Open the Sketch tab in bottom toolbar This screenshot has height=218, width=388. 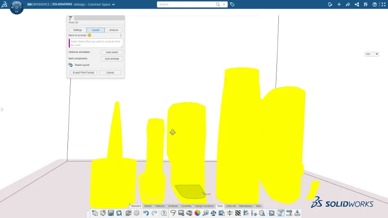pos(148,206)
